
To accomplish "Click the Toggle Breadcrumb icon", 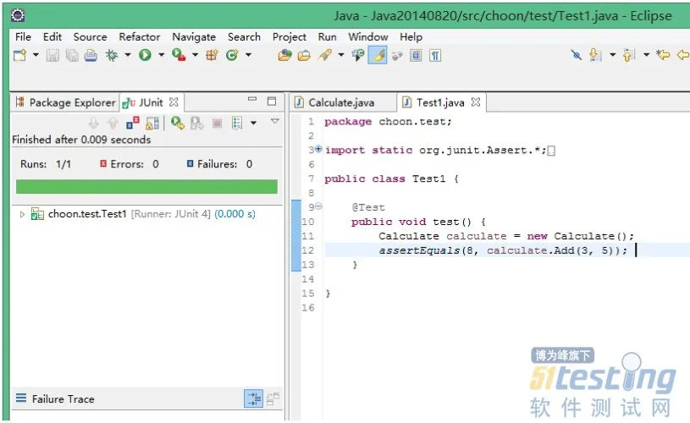I will [358, 55].
